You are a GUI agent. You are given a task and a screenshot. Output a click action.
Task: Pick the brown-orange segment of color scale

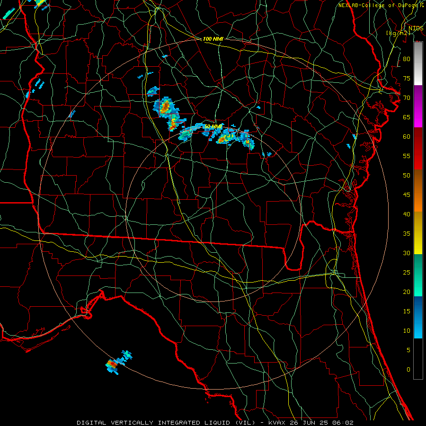click(418, 191)
